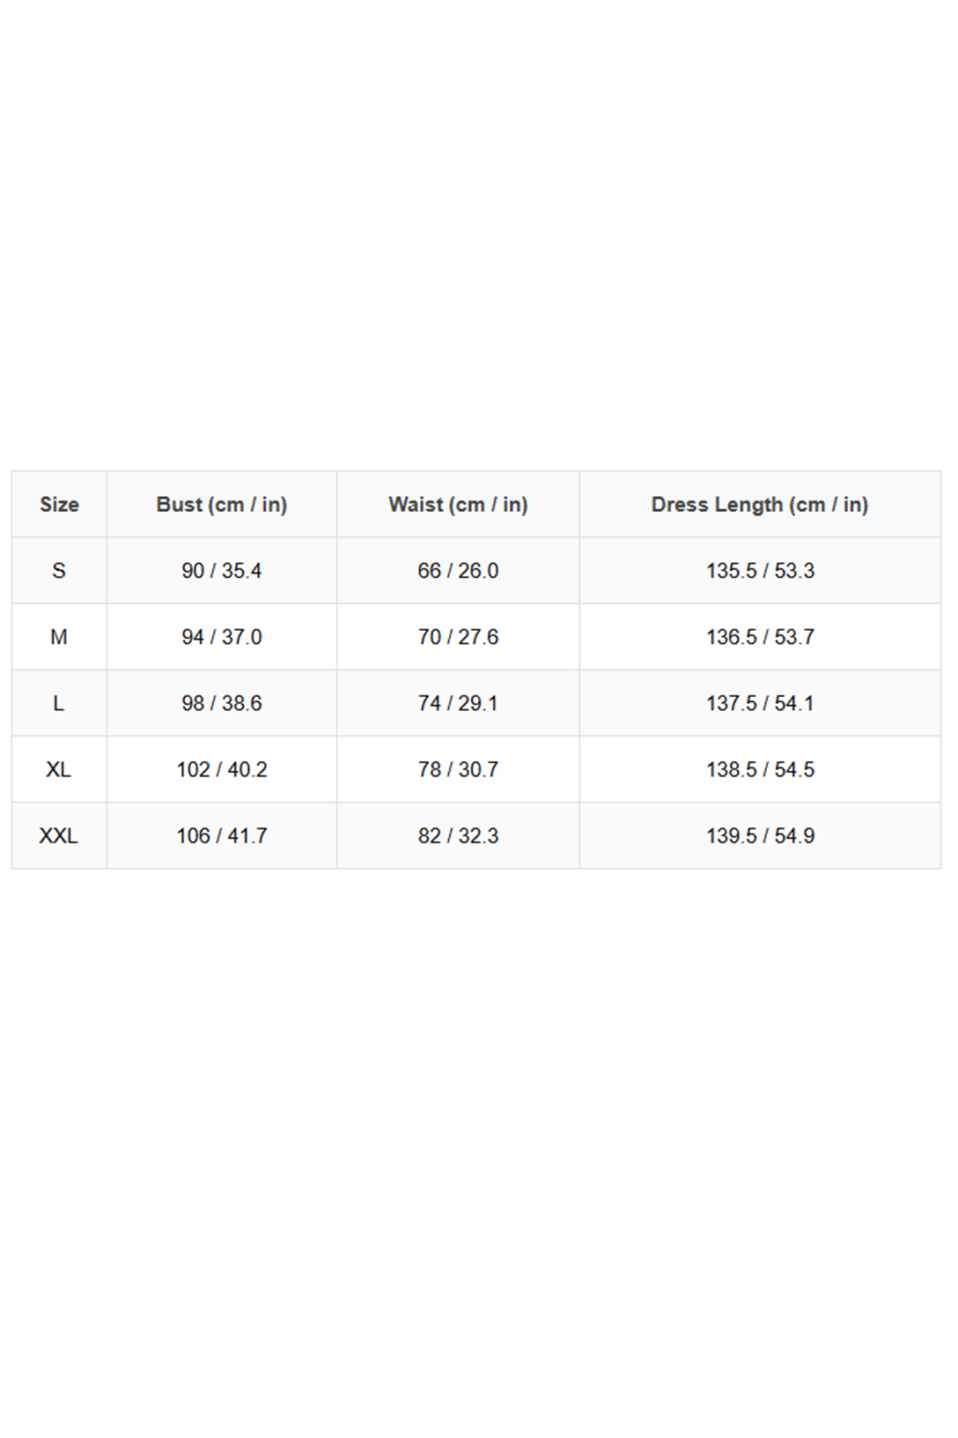Select the S size cell
958x1438 pixels.
tap(59, 571)
